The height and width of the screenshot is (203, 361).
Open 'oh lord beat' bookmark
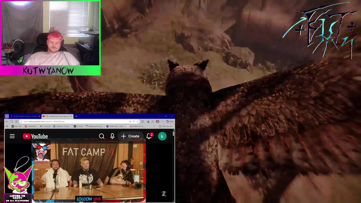pyautogui.click(x=31, y=126)
